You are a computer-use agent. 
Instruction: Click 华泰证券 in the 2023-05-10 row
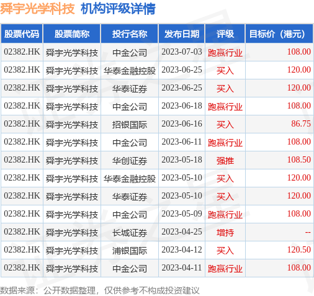(130, 196)
